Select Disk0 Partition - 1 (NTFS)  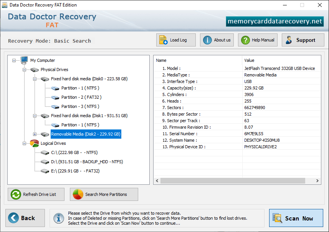point(80,88)
